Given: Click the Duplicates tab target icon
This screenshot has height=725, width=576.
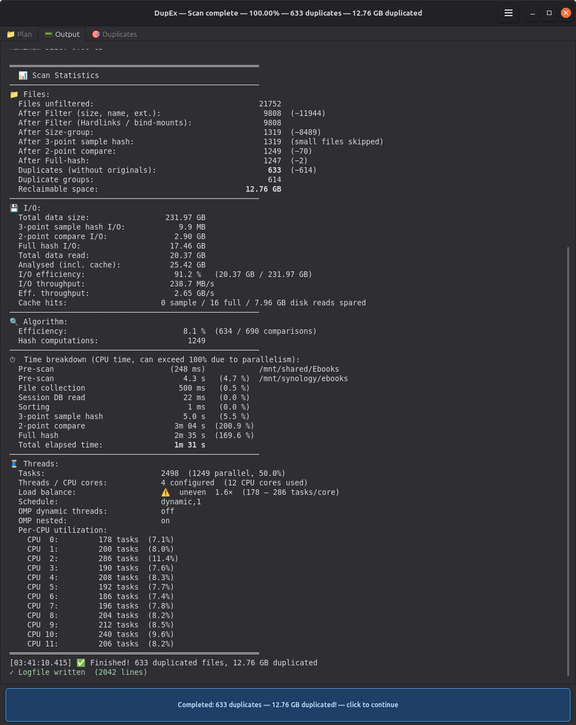Looking at the screenshot, I should 96,34.
